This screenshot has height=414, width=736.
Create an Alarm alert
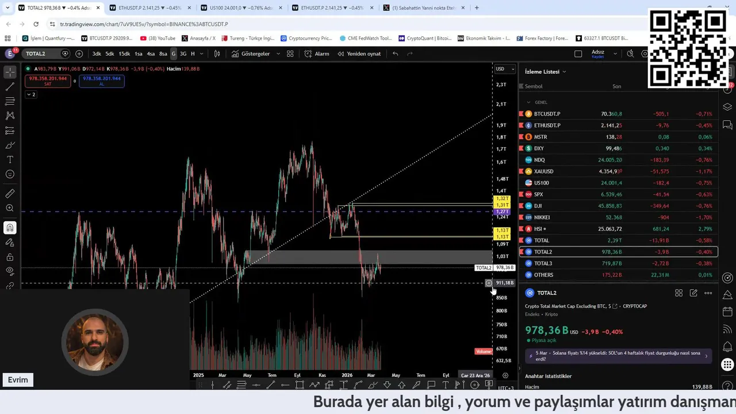(x=317, y=53)
